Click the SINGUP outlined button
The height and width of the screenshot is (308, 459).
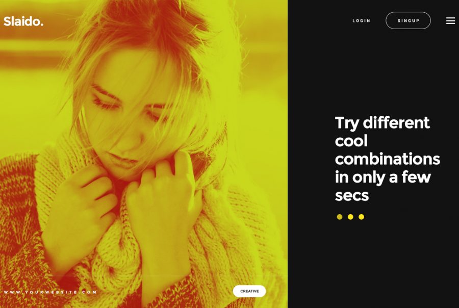[408, 20]
